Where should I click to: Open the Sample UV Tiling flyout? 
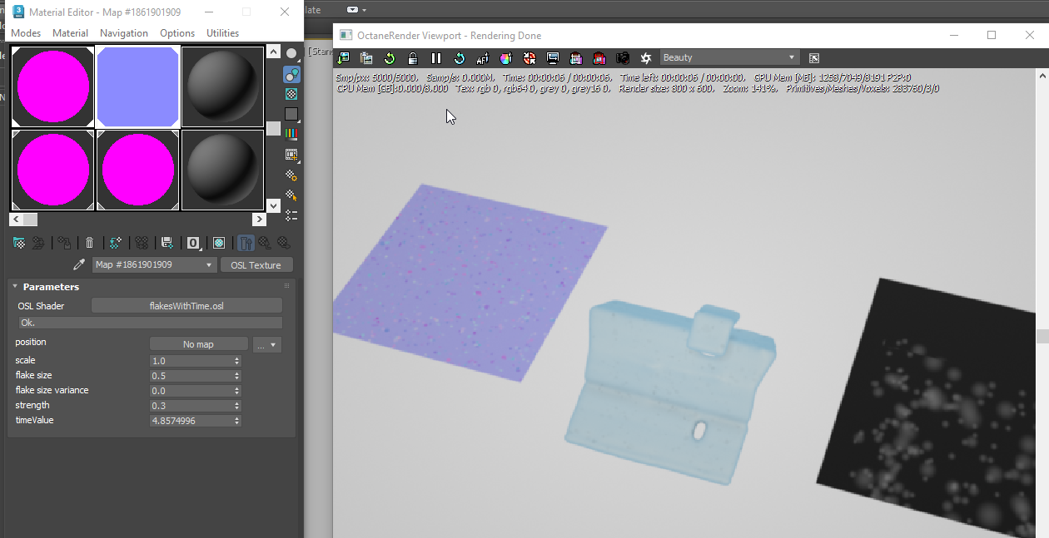291,114
